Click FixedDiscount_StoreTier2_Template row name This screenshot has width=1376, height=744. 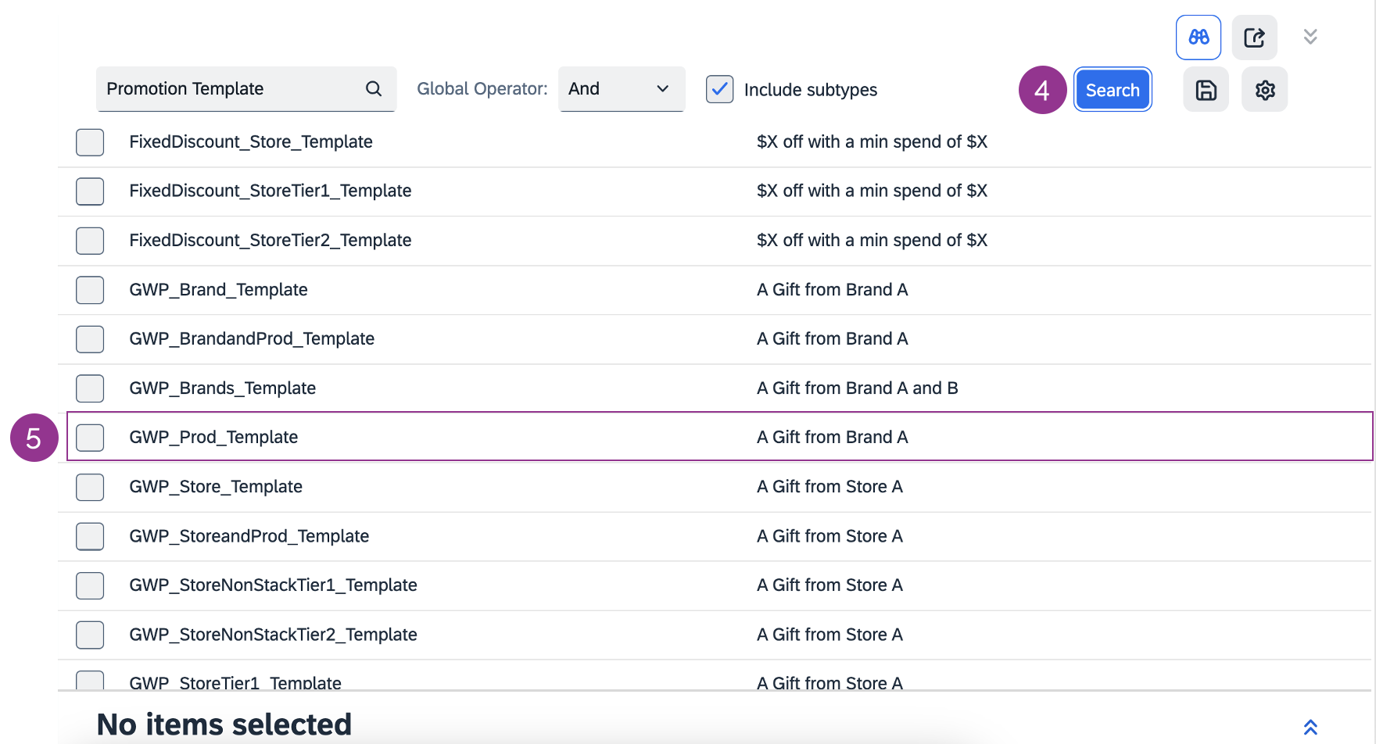click(270, 241)
